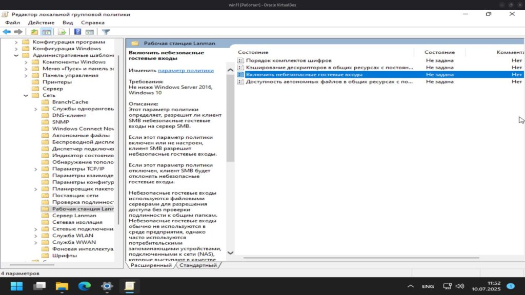
Task: Click the up one level folder icon
Action: [x=34, y=32]
